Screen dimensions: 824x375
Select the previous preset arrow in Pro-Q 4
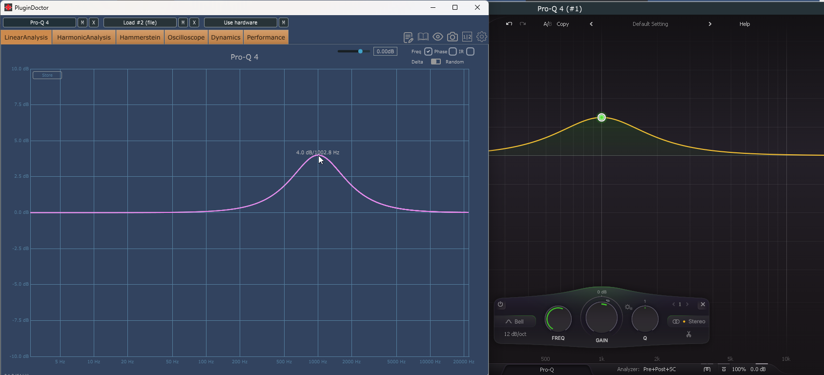[x=591, y=24]
